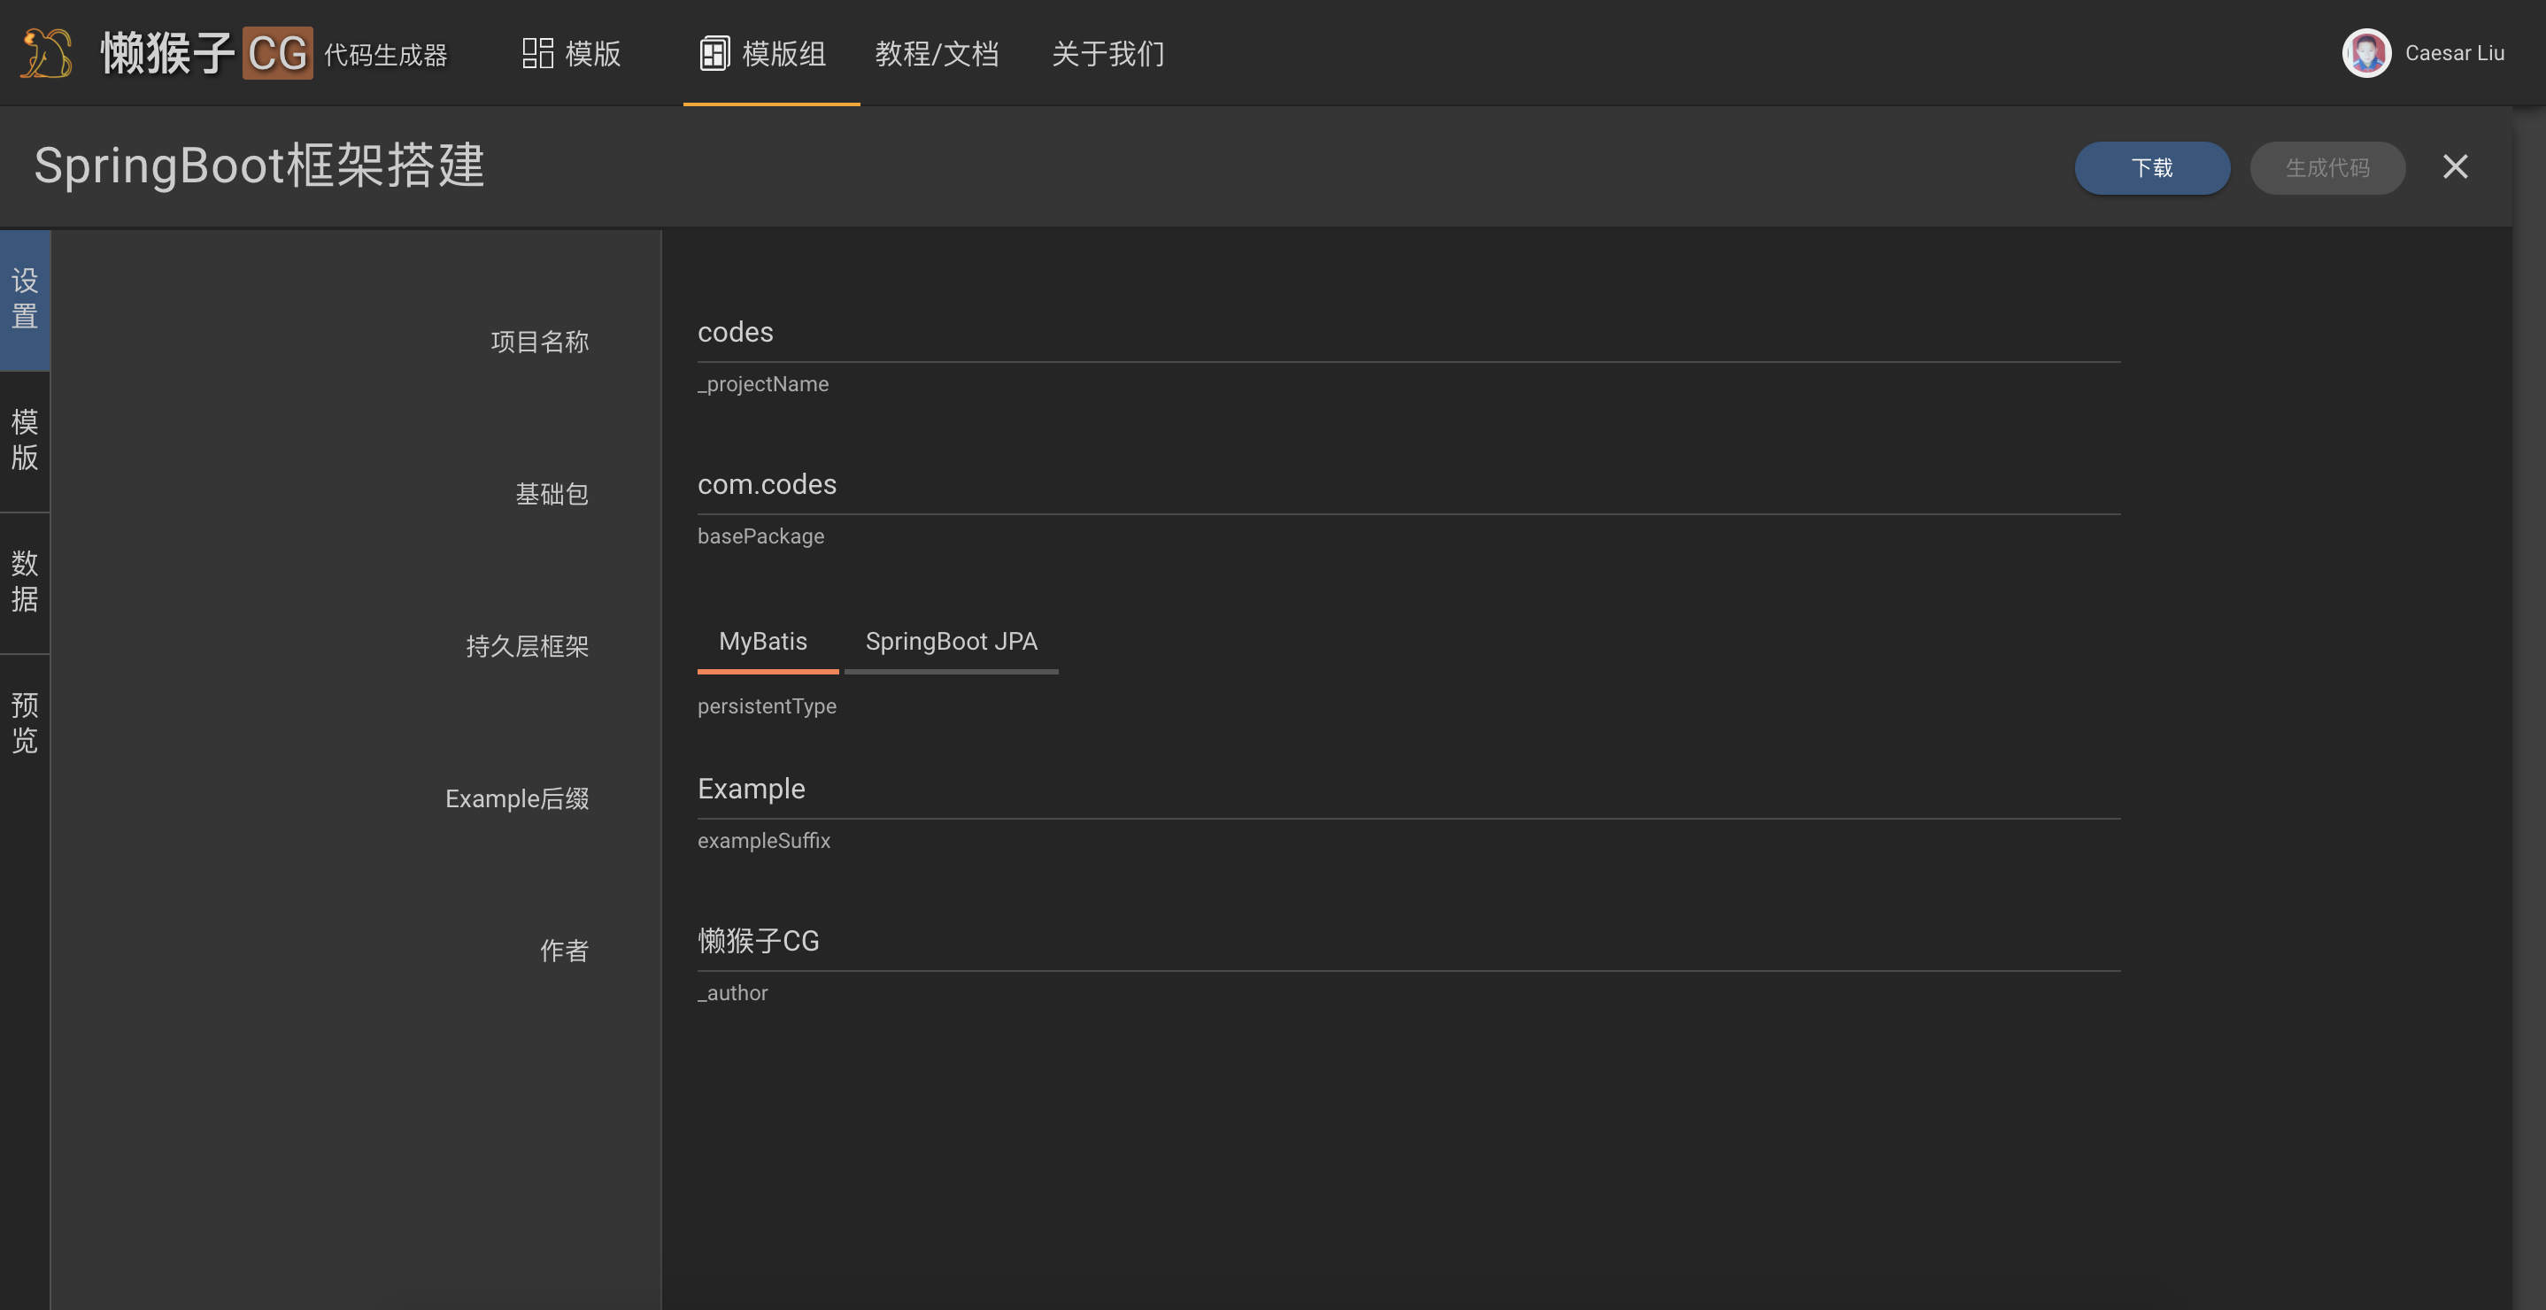Open the 关于我们 page
This screenshot has width=2546, height=1310.
coord(1107,53)
